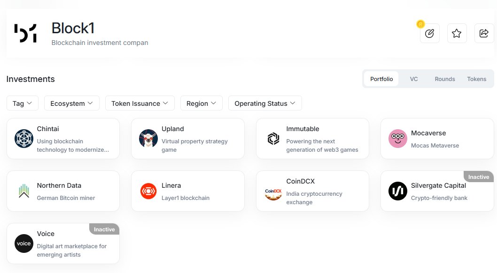
Task: Click the Linera red logo
Action: [148, 191]
